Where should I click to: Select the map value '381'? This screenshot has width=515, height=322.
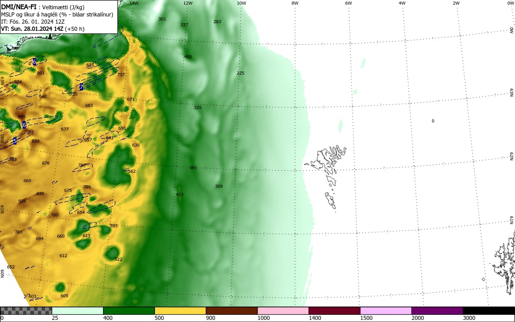(193, 168)
